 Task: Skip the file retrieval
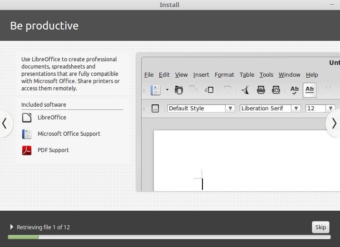tap(320, 227)
